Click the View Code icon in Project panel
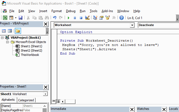Screen dimensions: 179x112 pyautogui.click(x=4, y=31)
